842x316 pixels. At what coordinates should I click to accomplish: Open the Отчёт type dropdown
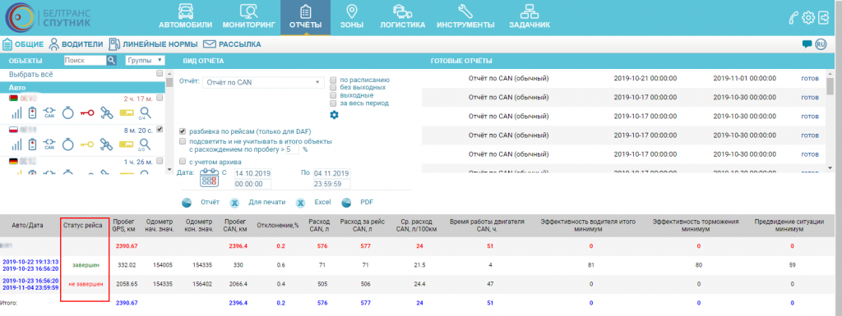tap(263, 82)
